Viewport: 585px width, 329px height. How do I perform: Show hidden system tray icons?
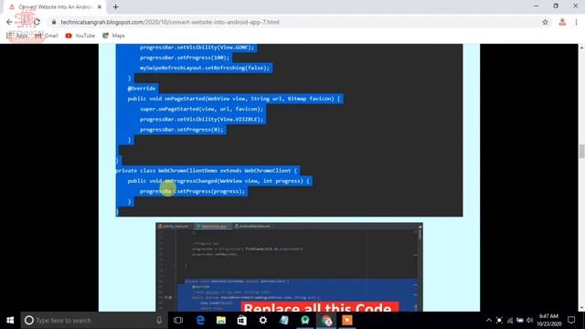pyautogui.click(x=489, y=320)
